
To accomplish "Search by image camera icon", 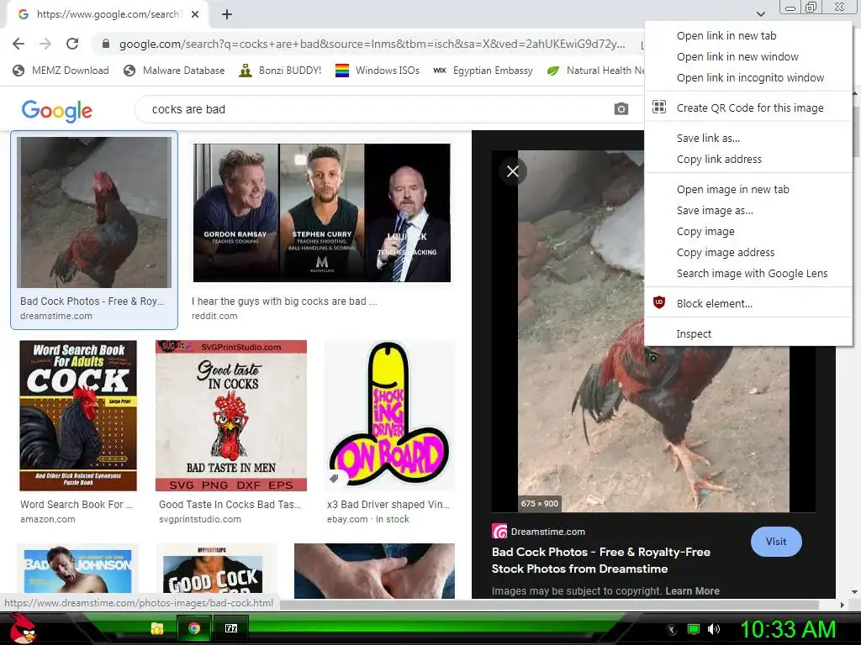I will click(621, 108).
